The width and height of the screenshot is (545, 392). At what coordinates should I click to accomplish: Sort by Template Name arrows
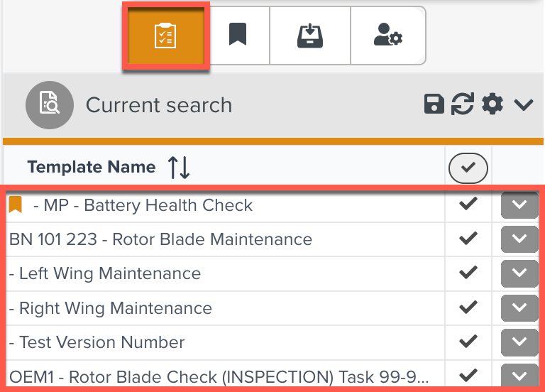tap(179, 168)
